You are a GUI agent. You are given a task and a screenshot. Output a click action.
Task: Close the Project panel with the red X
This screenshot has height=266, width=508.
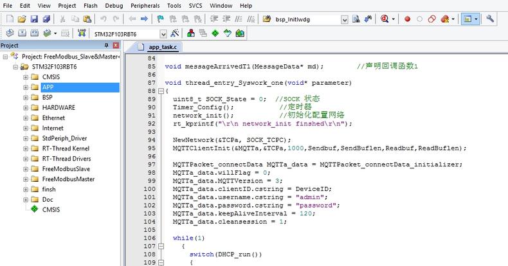click(x=116, y=46)
